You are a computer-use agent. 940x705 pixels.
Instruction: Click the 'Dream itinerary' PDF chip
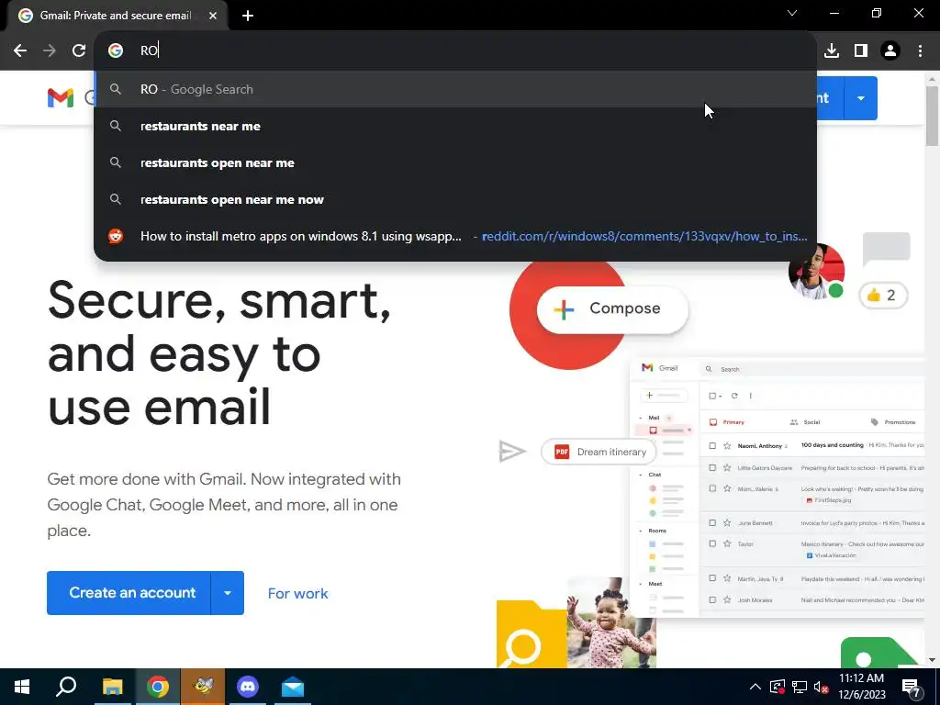(600, 452)
